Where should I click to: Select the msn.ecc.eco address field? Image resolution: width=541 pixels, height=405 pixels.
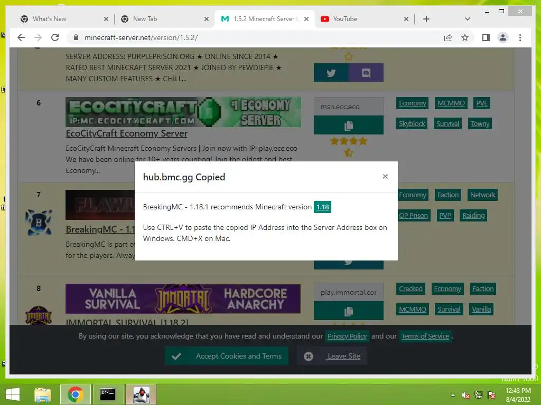(349, 107)
